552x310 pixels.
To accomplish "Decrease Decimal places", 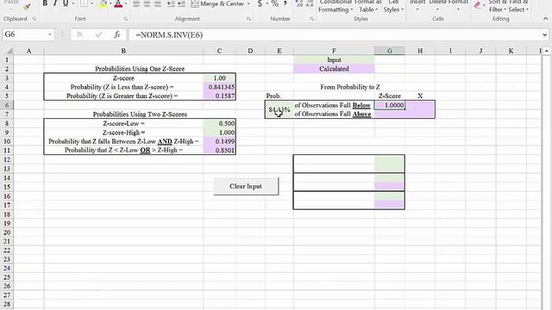I will pos(310,3).
